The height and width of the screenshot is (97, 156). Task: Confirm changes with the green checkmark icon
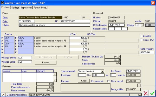(152, 93)
